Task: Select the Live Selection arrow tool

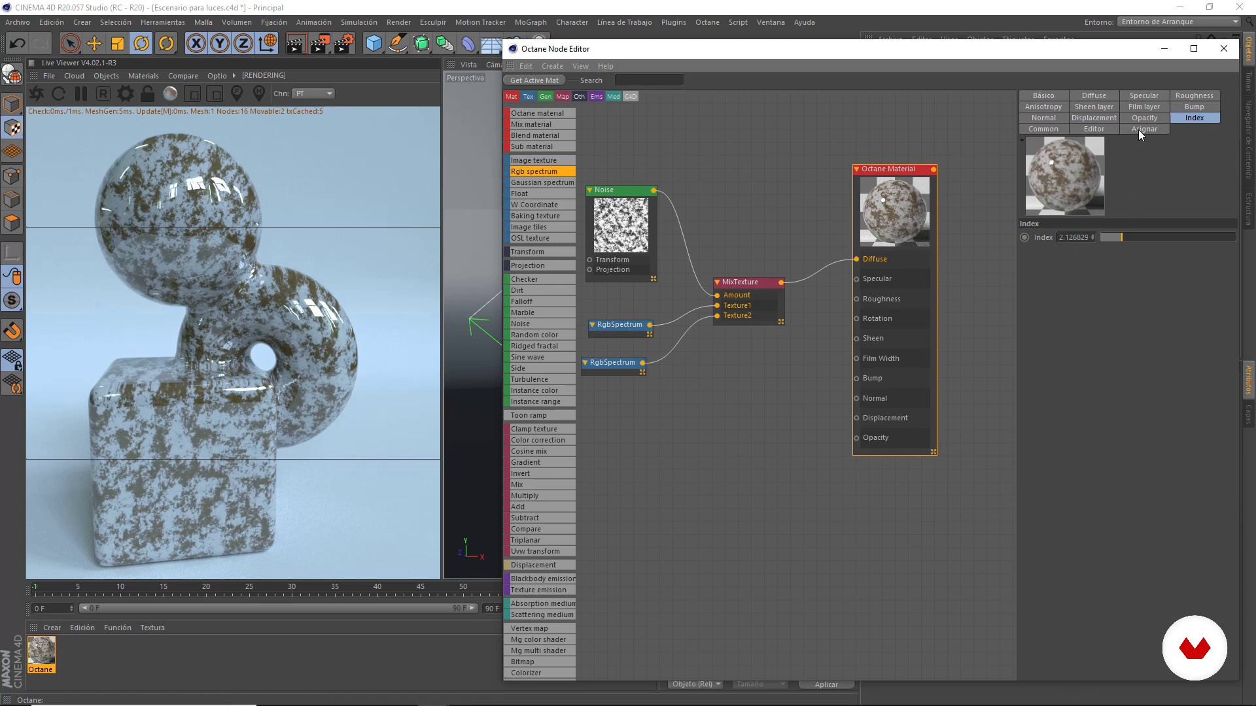Action: [70, 44]
